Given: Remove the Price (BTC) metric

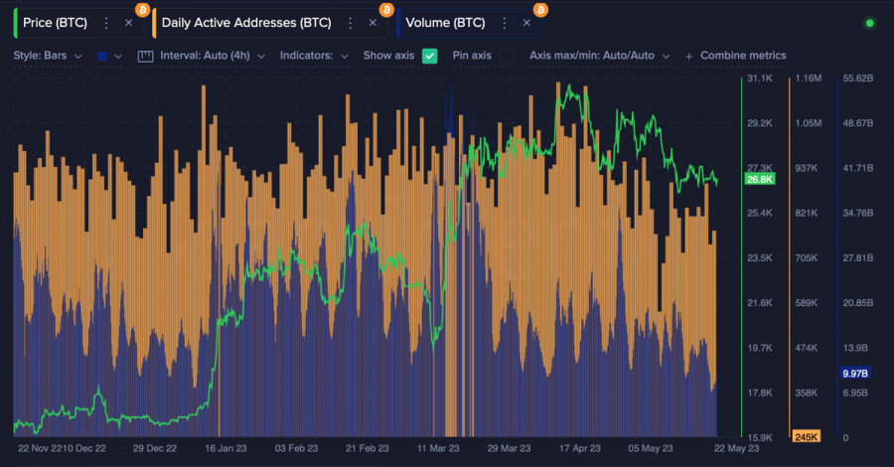Looking at the screenshot, I should tap(128, 22).
